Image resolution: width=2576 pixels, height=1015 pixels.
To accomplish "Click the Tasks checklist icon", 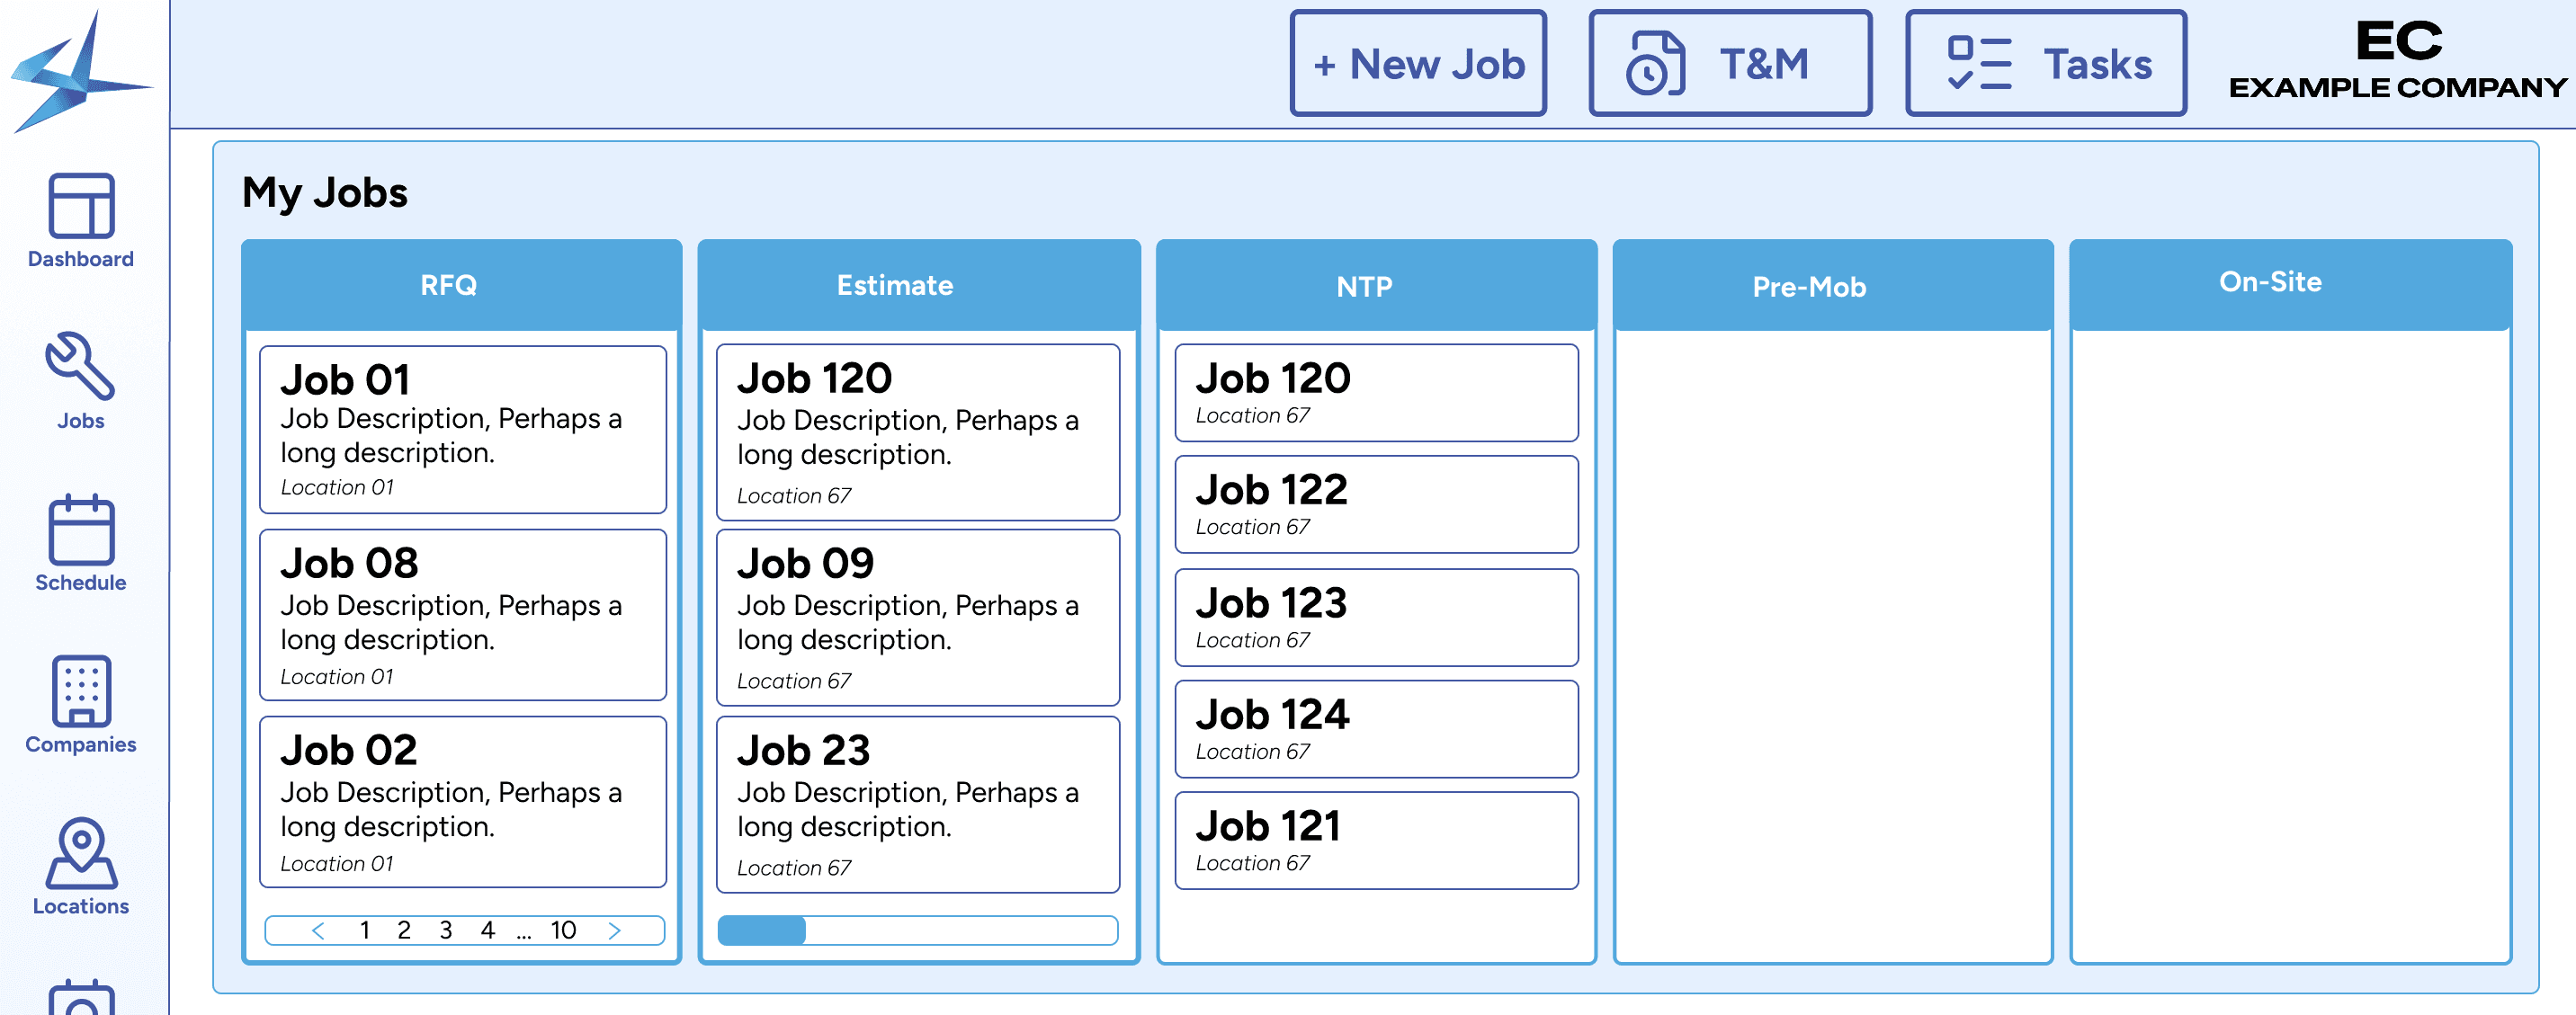I will click(x=1979, y=64).
